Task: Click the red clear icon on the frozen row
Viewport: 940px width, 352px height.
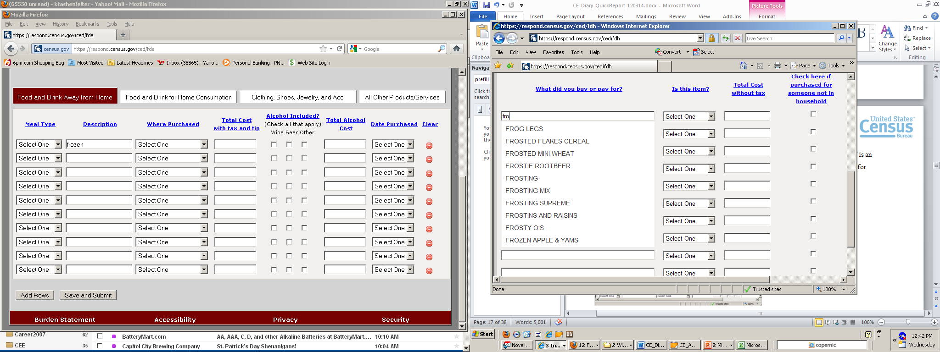Action: click(429, 146)
